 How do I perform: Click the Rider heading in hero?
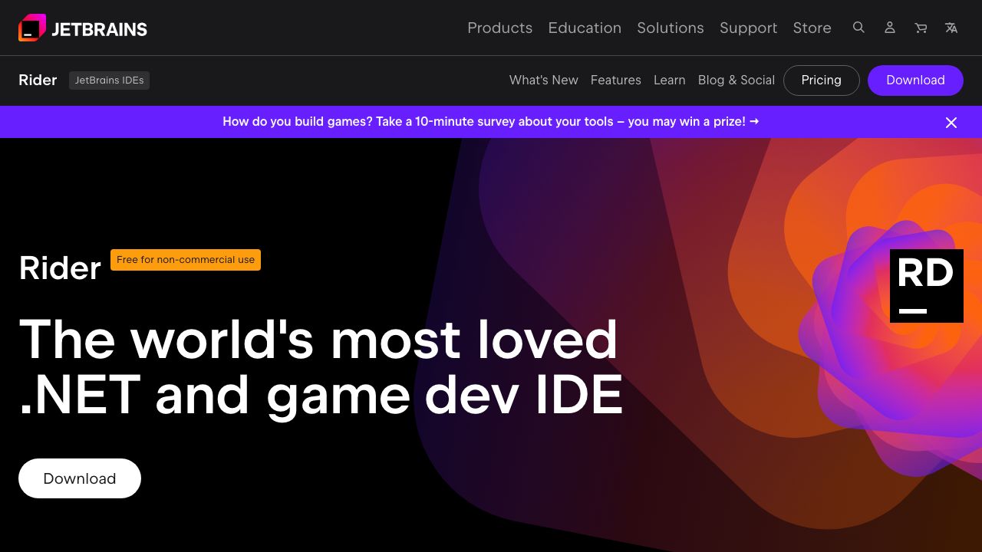pyautogui.click(x=60, y=268)
